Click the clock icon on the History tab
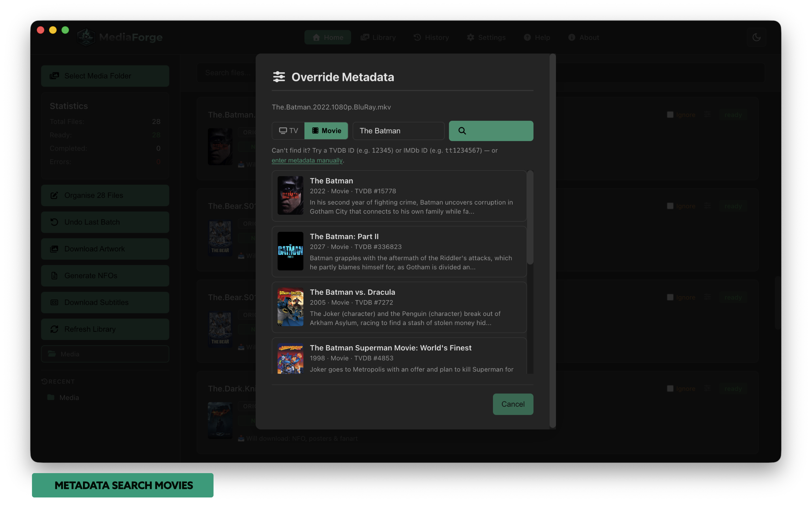 tap(417, 37)
